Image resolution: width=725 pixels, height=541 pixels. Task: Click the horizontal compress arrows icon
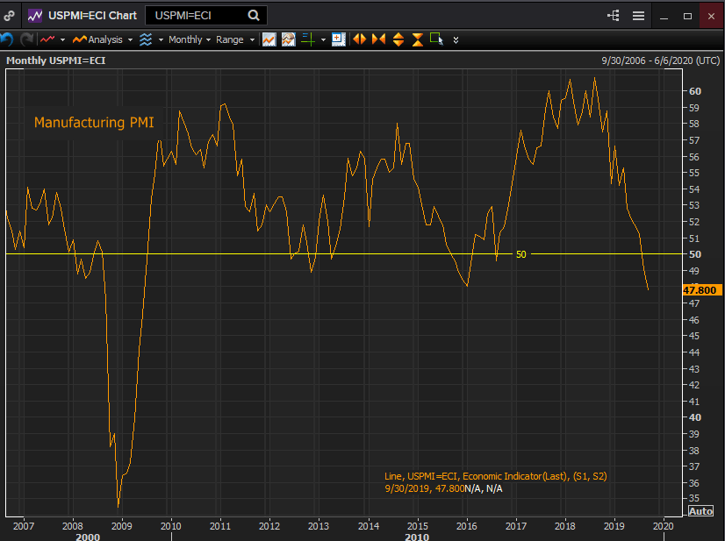378,39
